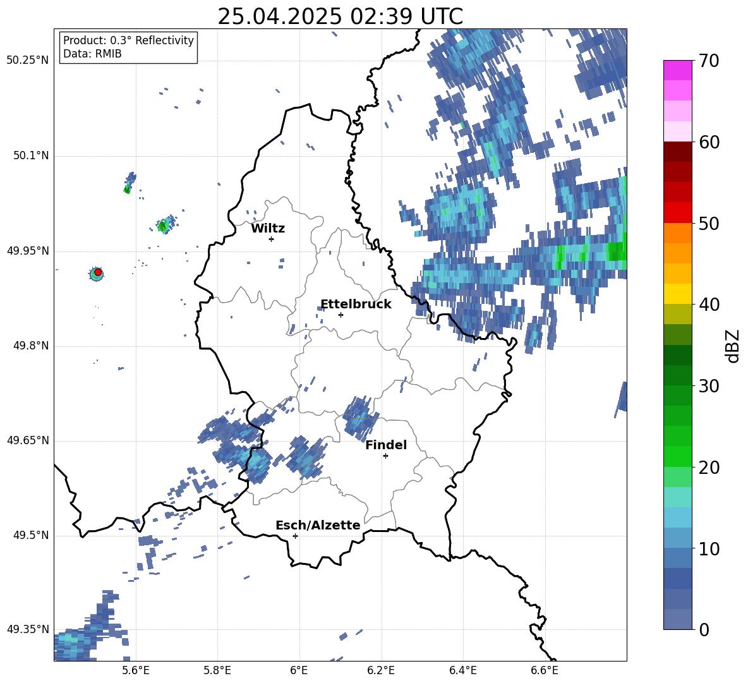Click the bright green colorbar segment at 20
Screen dimensions: 748x683
tap(677, 457)
